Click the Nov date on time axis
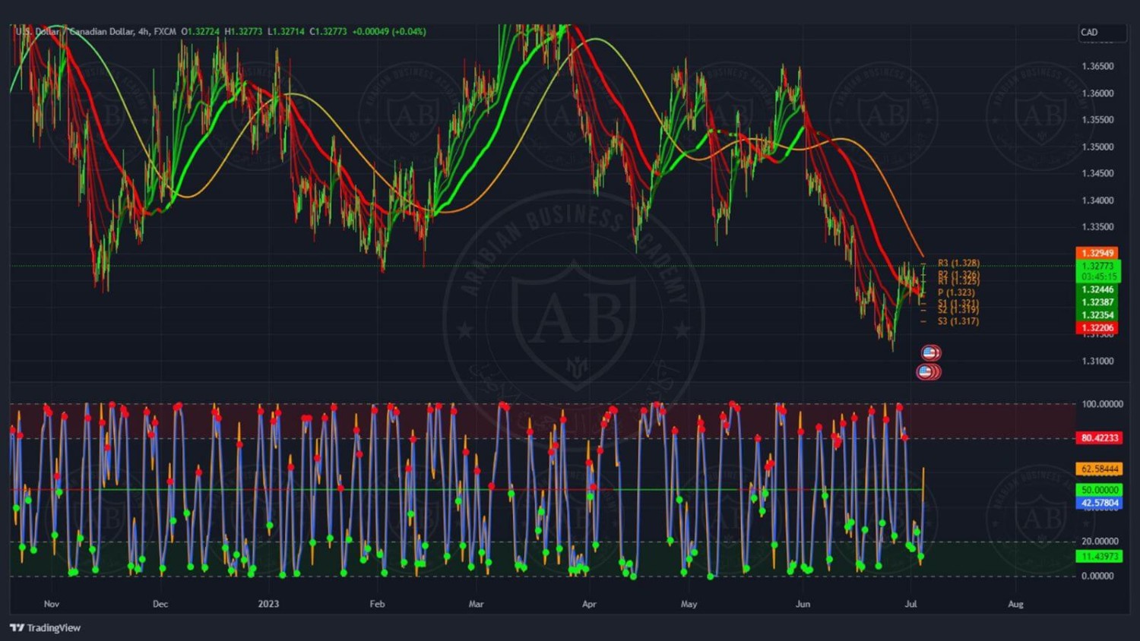 pyautogui.click(x=52, y=604)
